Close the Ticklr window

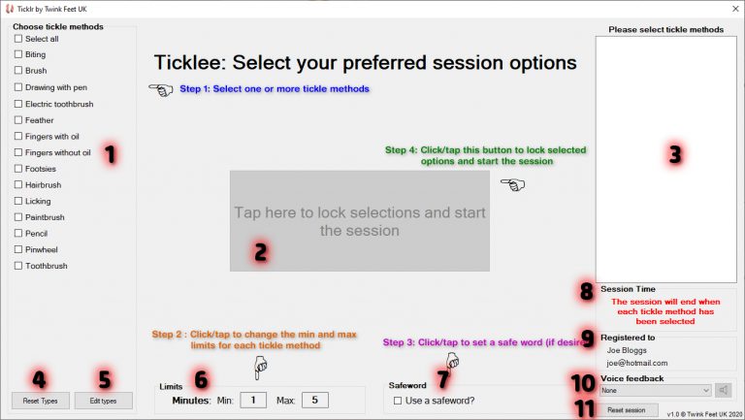735,9
